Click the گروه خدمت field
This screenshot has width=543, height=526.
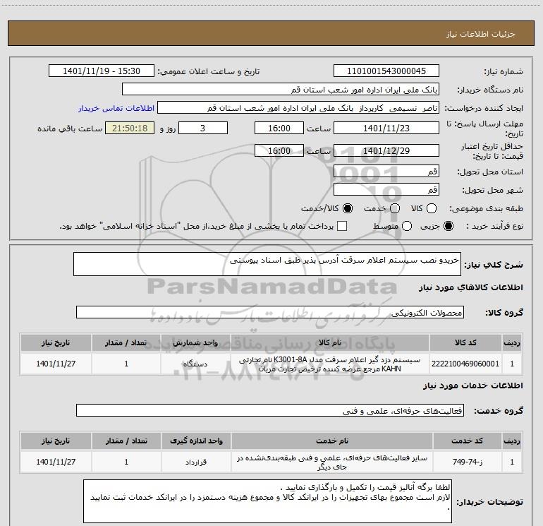270,410
